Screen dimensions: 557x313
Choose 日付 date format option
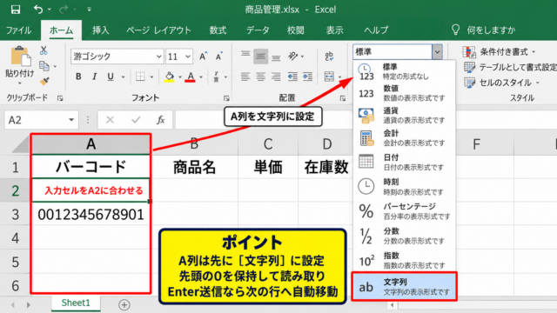[x=404, y=163]
